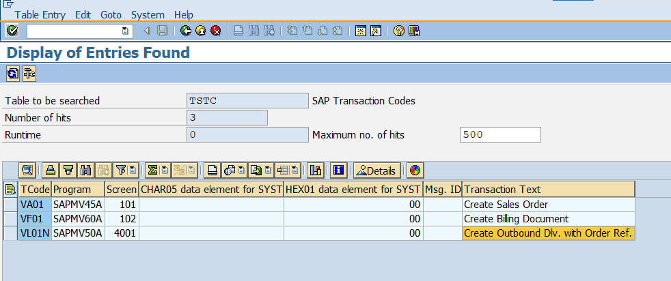Screen dimensions: 671x281
Task: Click the 4001 screen number cell
Action: tap(122, 233)
